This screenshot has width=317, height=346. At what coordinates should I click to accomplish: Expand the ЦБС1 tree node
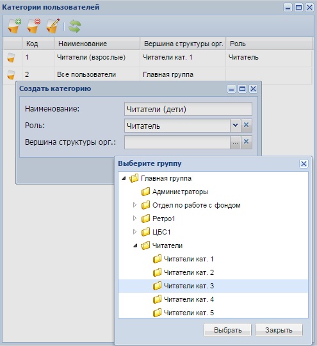pos(134,232)
